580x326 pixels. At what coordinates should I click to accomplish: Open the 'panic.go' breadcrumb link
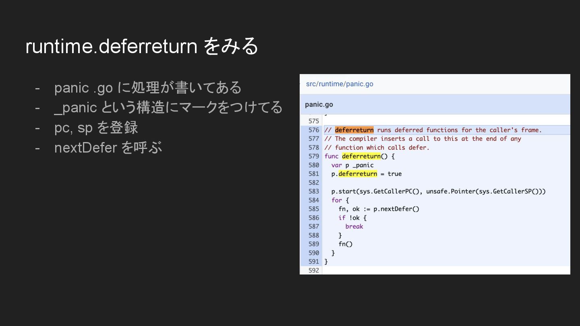[360, 84]
